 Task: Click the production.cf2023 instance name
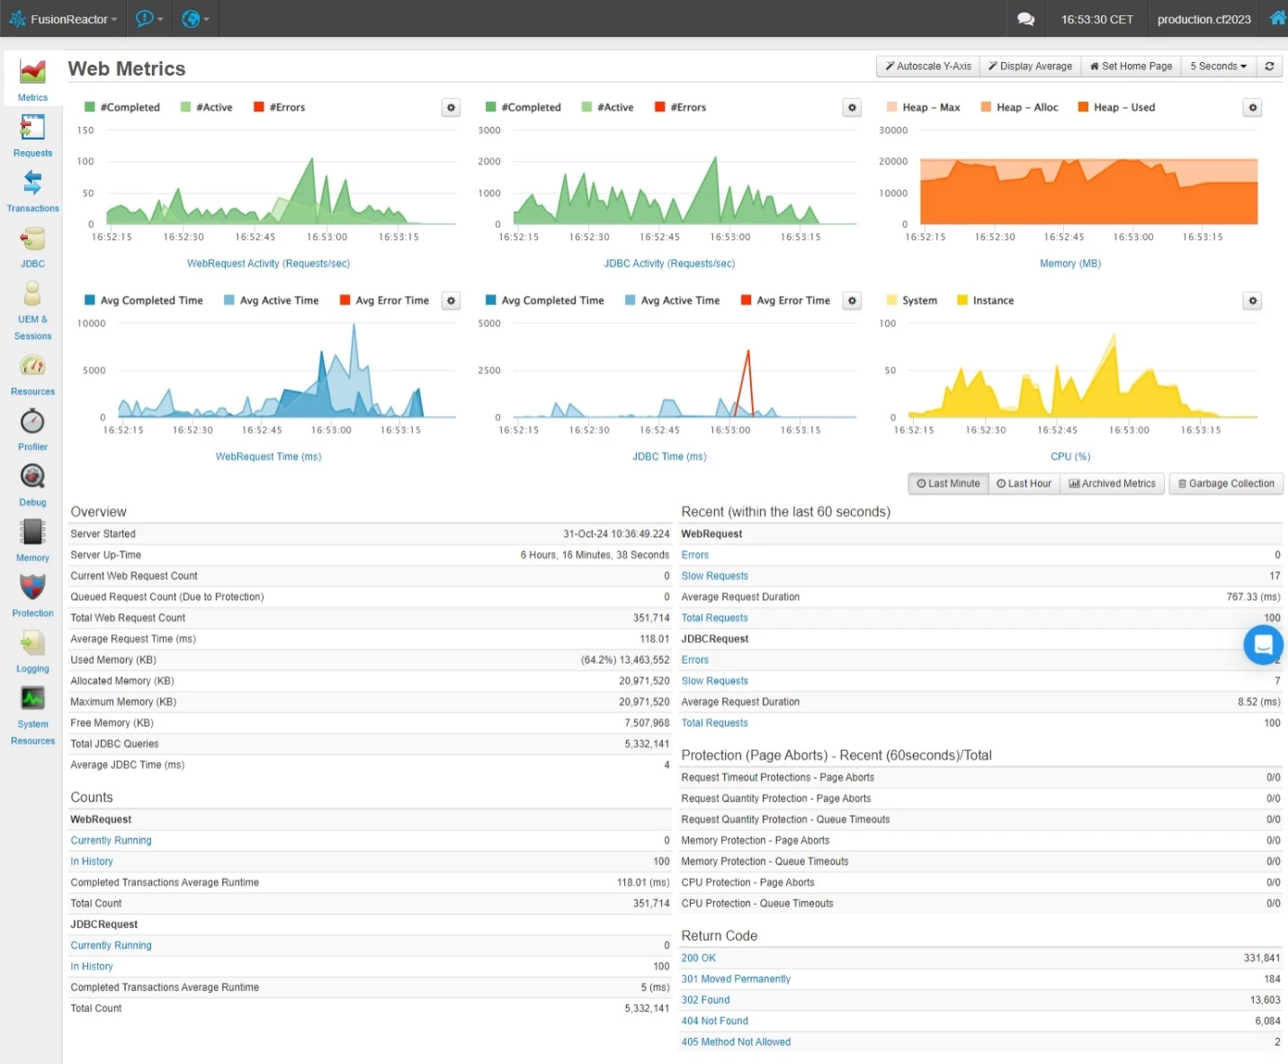click(1203, 19)
